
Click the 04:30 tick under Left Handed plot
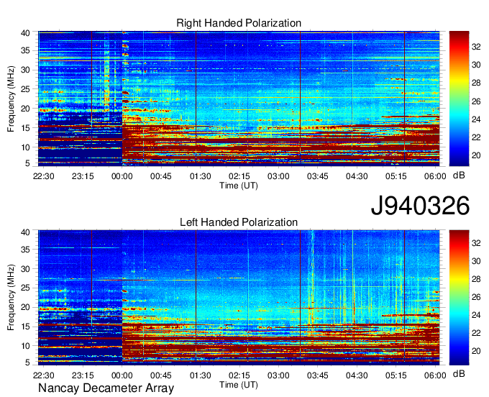tap(357, 376)
